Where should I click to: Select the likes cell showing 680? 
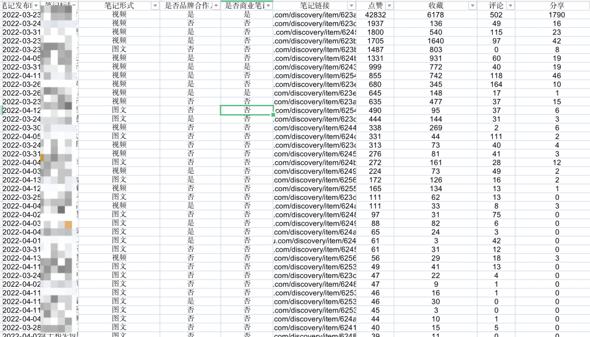(x=375, y=84)
